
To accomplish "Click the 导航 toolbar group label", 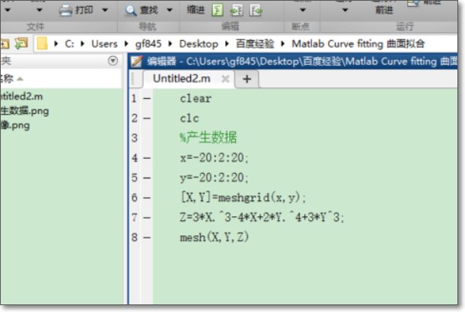I will point(148,27).
